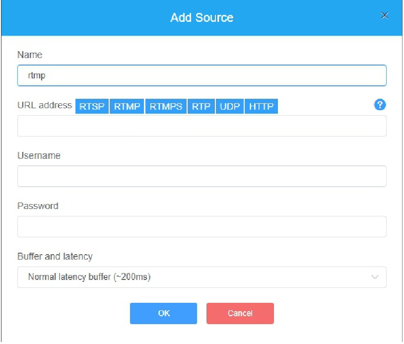Expand the buffer list via chevron arrow
The height and width of the screenshot is (344, 404).
(x=375, y=277)
